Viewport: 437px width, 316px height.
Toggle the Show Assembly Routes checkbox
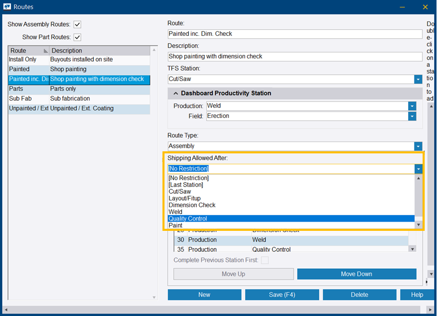tap(77, 24)
